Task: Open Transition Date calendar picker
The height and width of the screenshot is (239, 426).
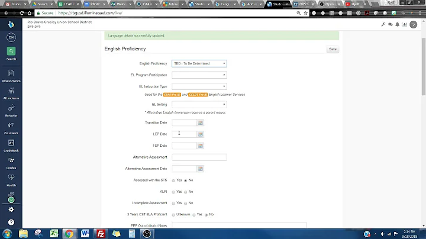Action: [x=201, y=123]
